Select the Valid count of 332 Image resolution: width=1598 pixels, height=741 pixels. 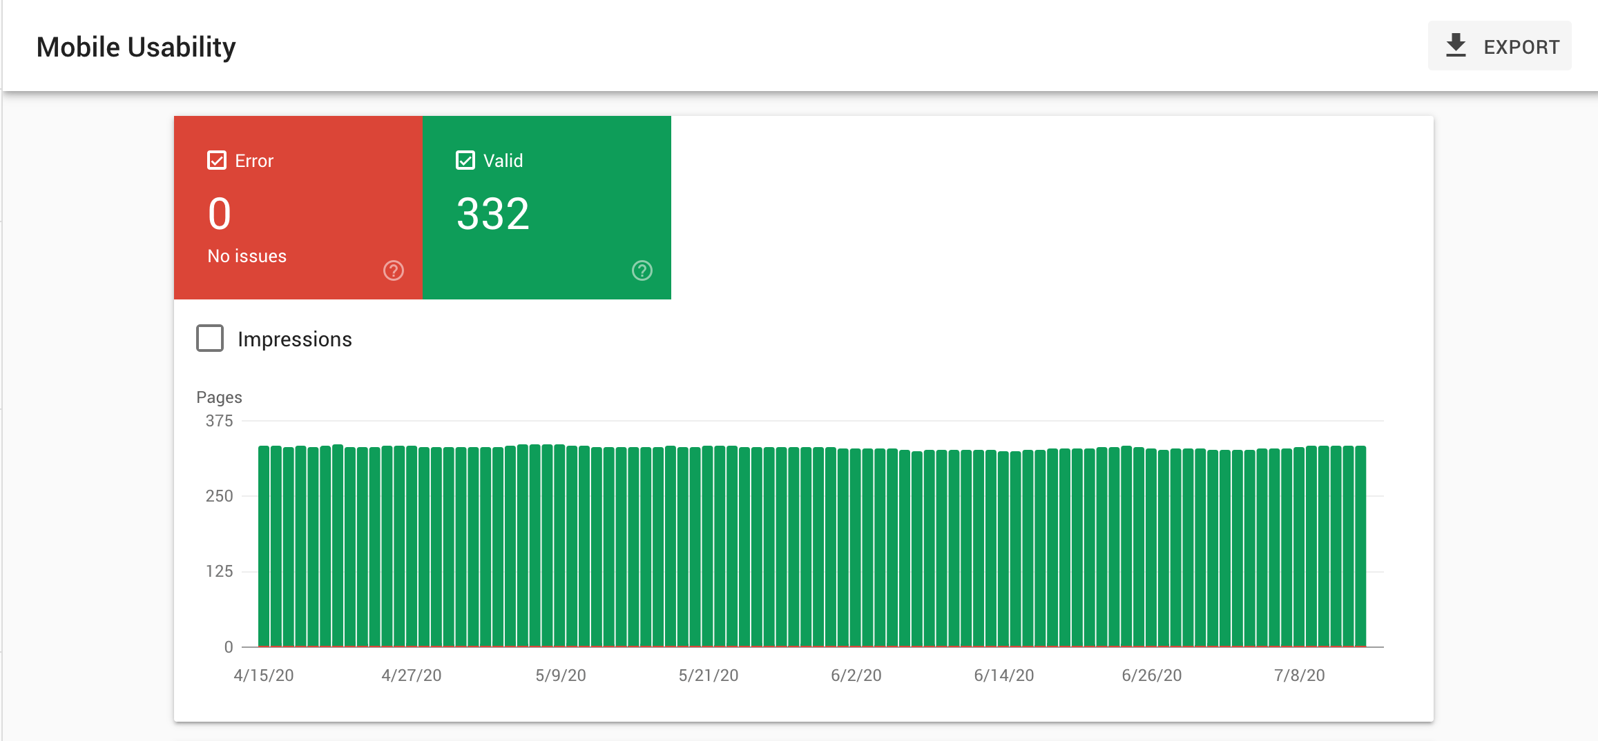[x=493, y=214]
